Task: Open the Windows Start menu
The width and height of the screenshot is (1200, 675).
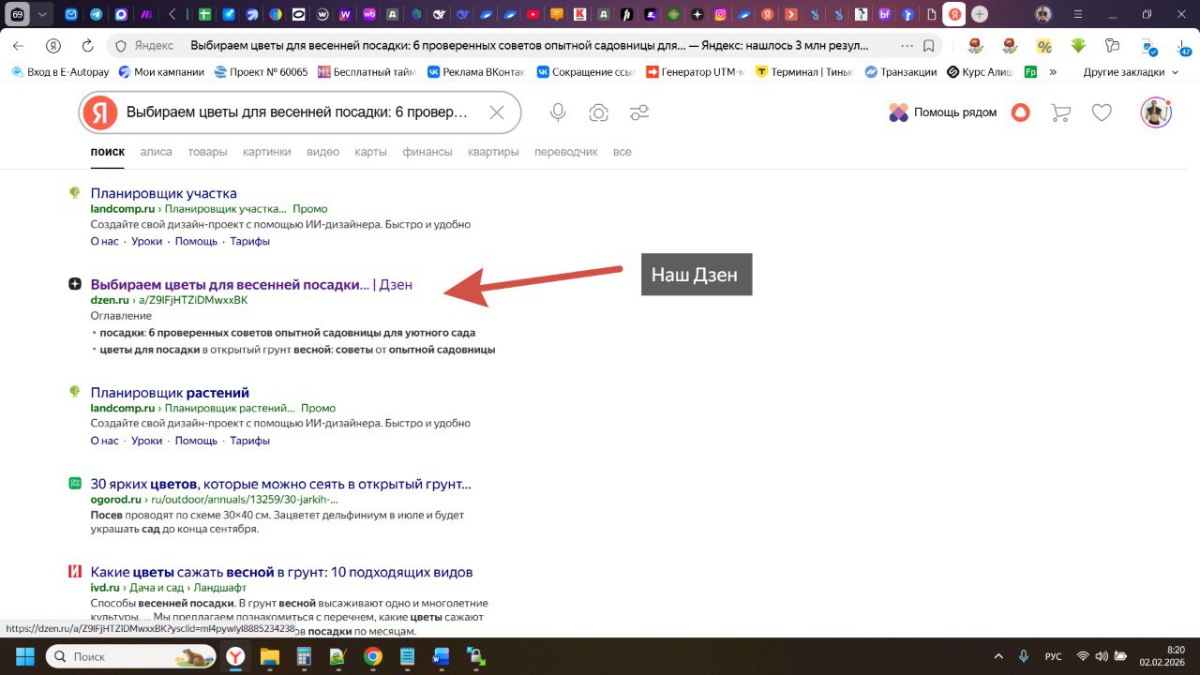Action: pyautogui.click(x=24, y=656)
